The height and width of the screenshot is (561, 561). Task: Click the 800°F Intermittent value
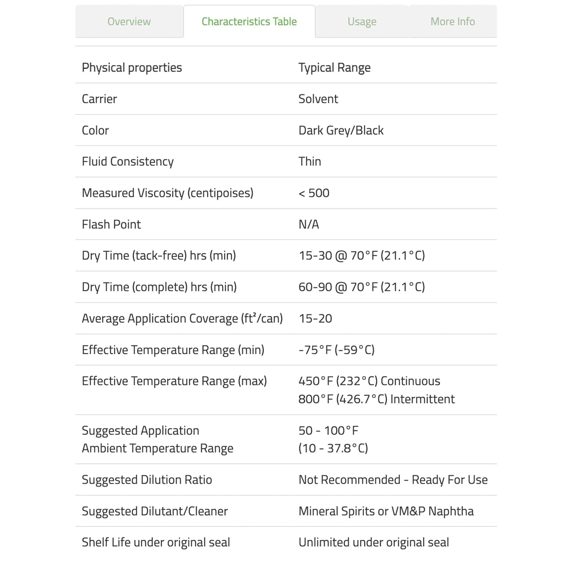[376, 399]
